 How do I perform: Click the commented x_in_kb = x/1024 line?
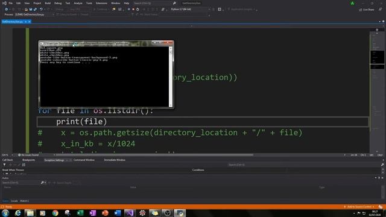86,143
